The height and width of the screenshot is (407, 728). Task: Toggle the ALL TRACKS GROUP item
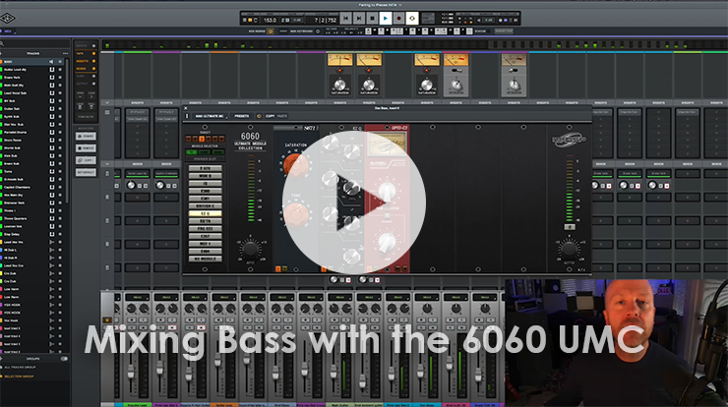coord(20,367)
